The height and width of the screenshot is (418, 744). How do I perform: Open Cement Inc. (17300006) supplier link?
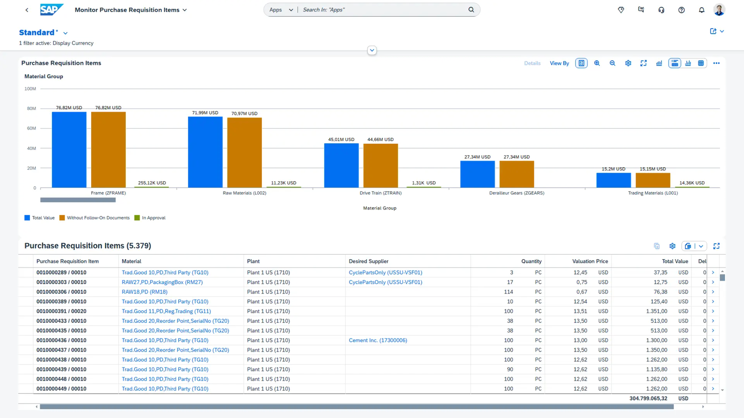point(378,340)
